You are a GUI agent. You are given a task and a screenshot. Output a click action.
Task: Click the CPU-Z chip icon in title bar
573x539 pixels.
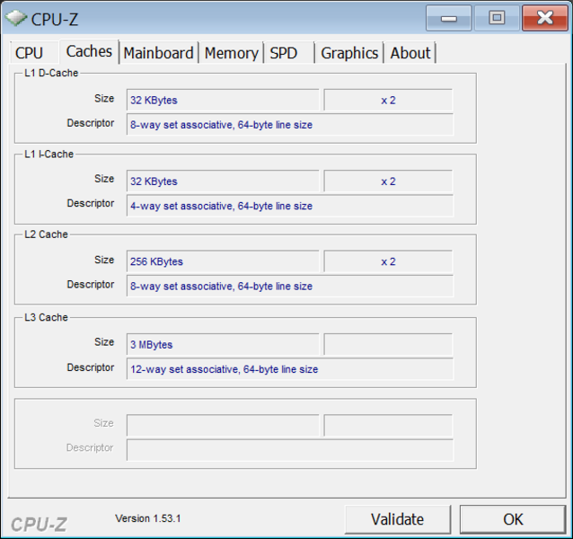coord(15,18)
